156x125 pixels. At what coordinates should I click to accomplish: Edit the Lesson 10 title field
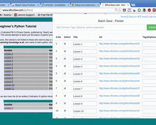[85, 111]
